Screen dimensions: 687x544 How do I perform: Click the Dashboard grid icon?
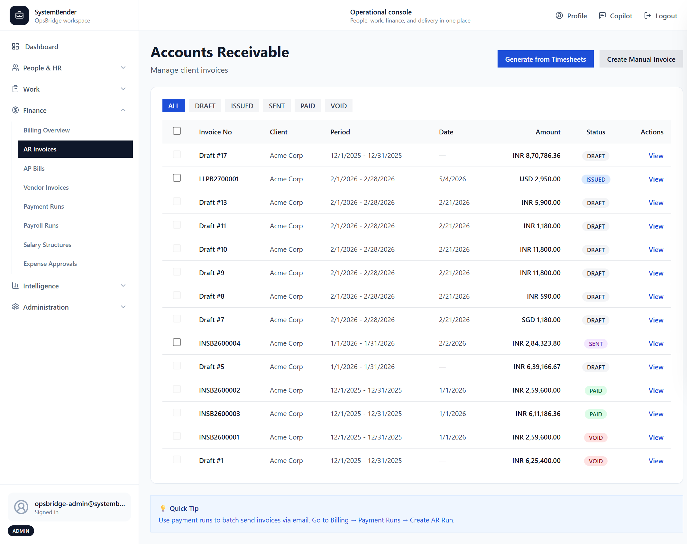pos(15,47)
